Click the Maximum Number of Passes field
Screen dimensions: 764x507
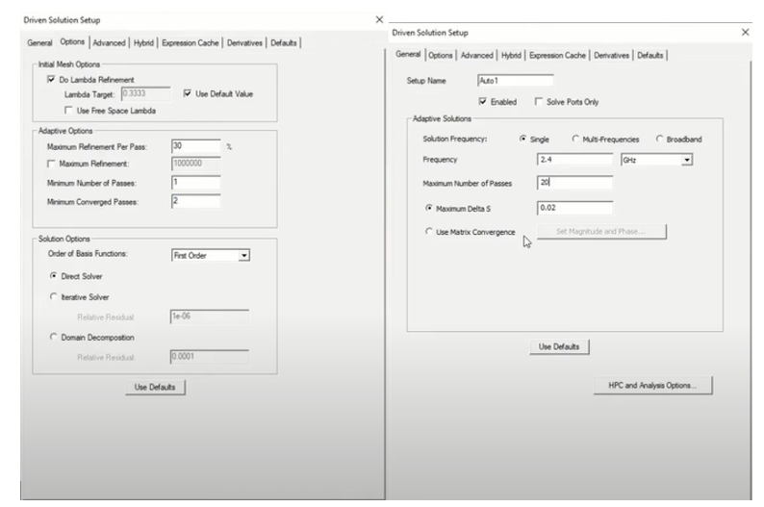pos(574,183)
